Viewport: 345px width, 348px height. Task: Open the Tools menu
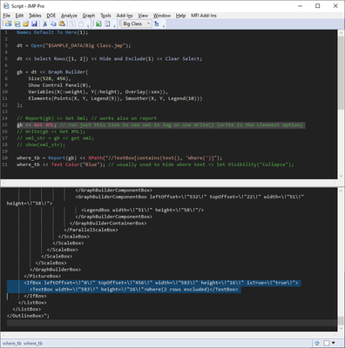tap(105, 16)
